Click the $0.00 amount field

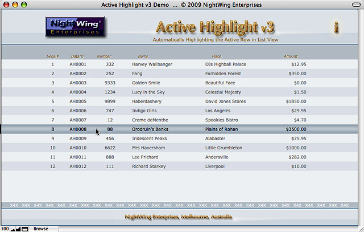pos(300,83)
